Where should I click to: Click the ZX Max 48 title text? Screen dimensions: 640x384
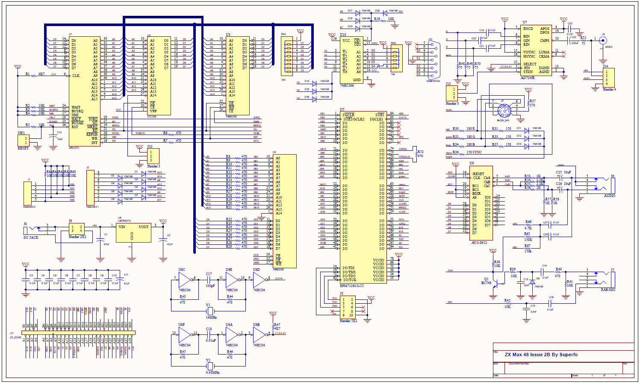click(541, 355)
